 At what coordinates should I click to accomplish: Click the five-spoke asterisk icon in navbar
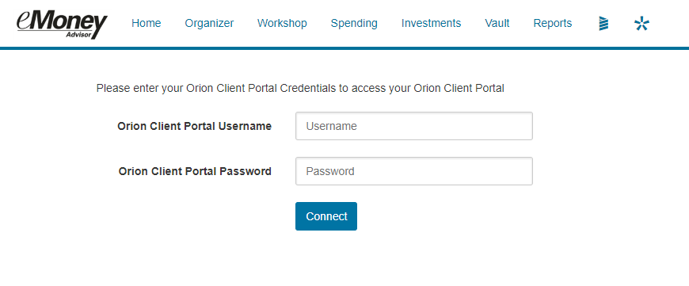coord(641,23)
